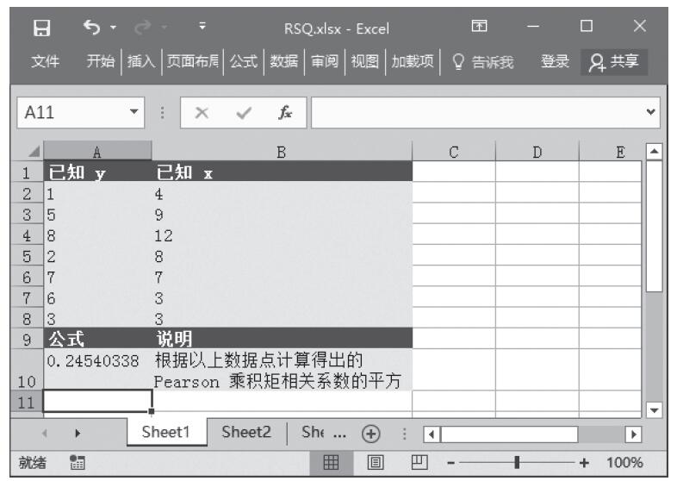
Task: Expand the formula bar
Action: [661, 113]
